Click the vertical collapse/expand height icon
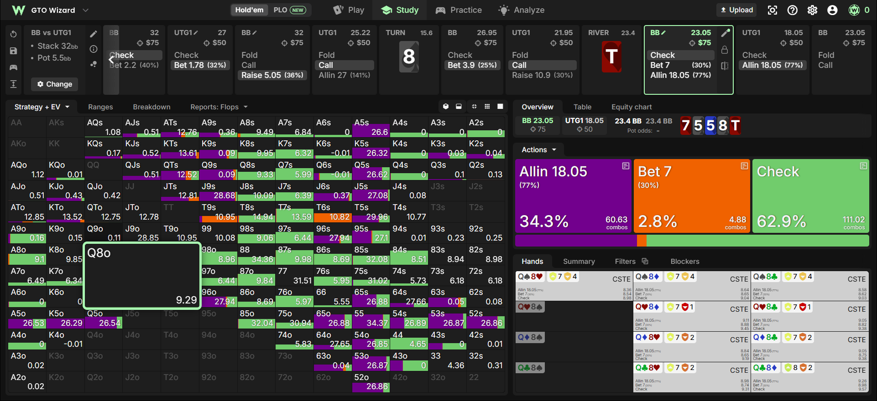This screenshot has width=877, height=401. click(x=13, y=84)
